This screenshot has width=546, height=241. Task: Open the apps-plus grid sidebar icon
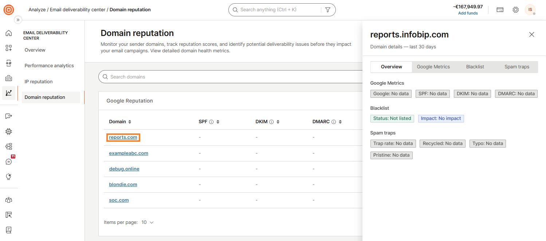click(9, 48)
